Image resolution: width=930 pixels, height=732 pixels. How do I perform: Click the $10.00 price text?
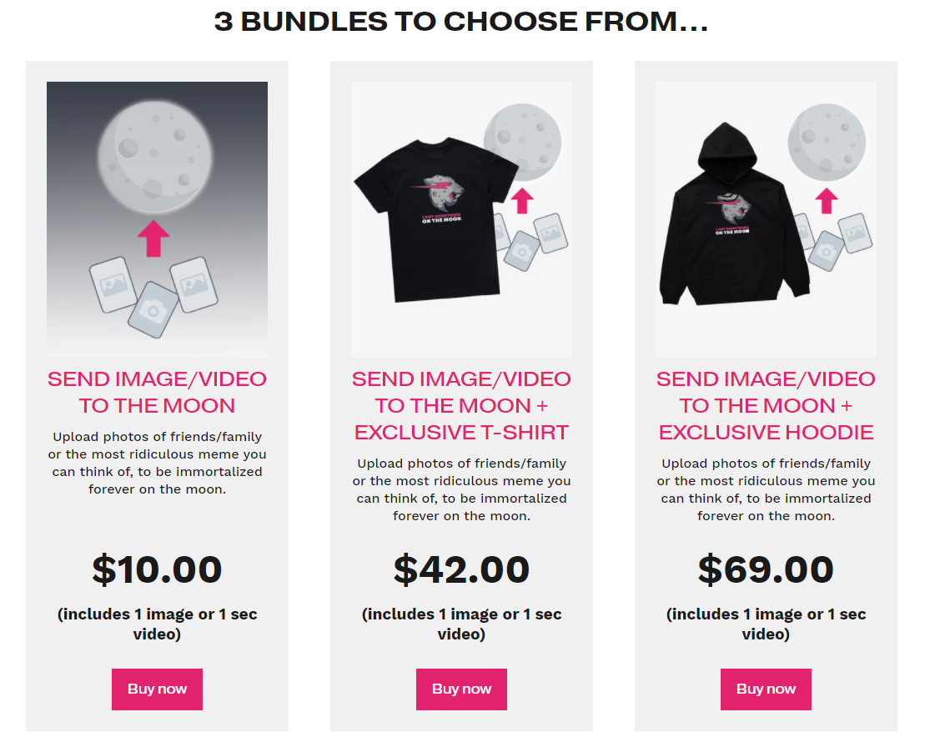tap(157, 569)
